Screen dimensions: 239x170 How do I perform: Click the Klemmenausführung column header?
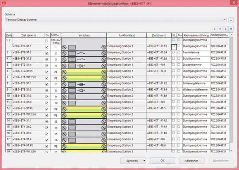point(196,35)
